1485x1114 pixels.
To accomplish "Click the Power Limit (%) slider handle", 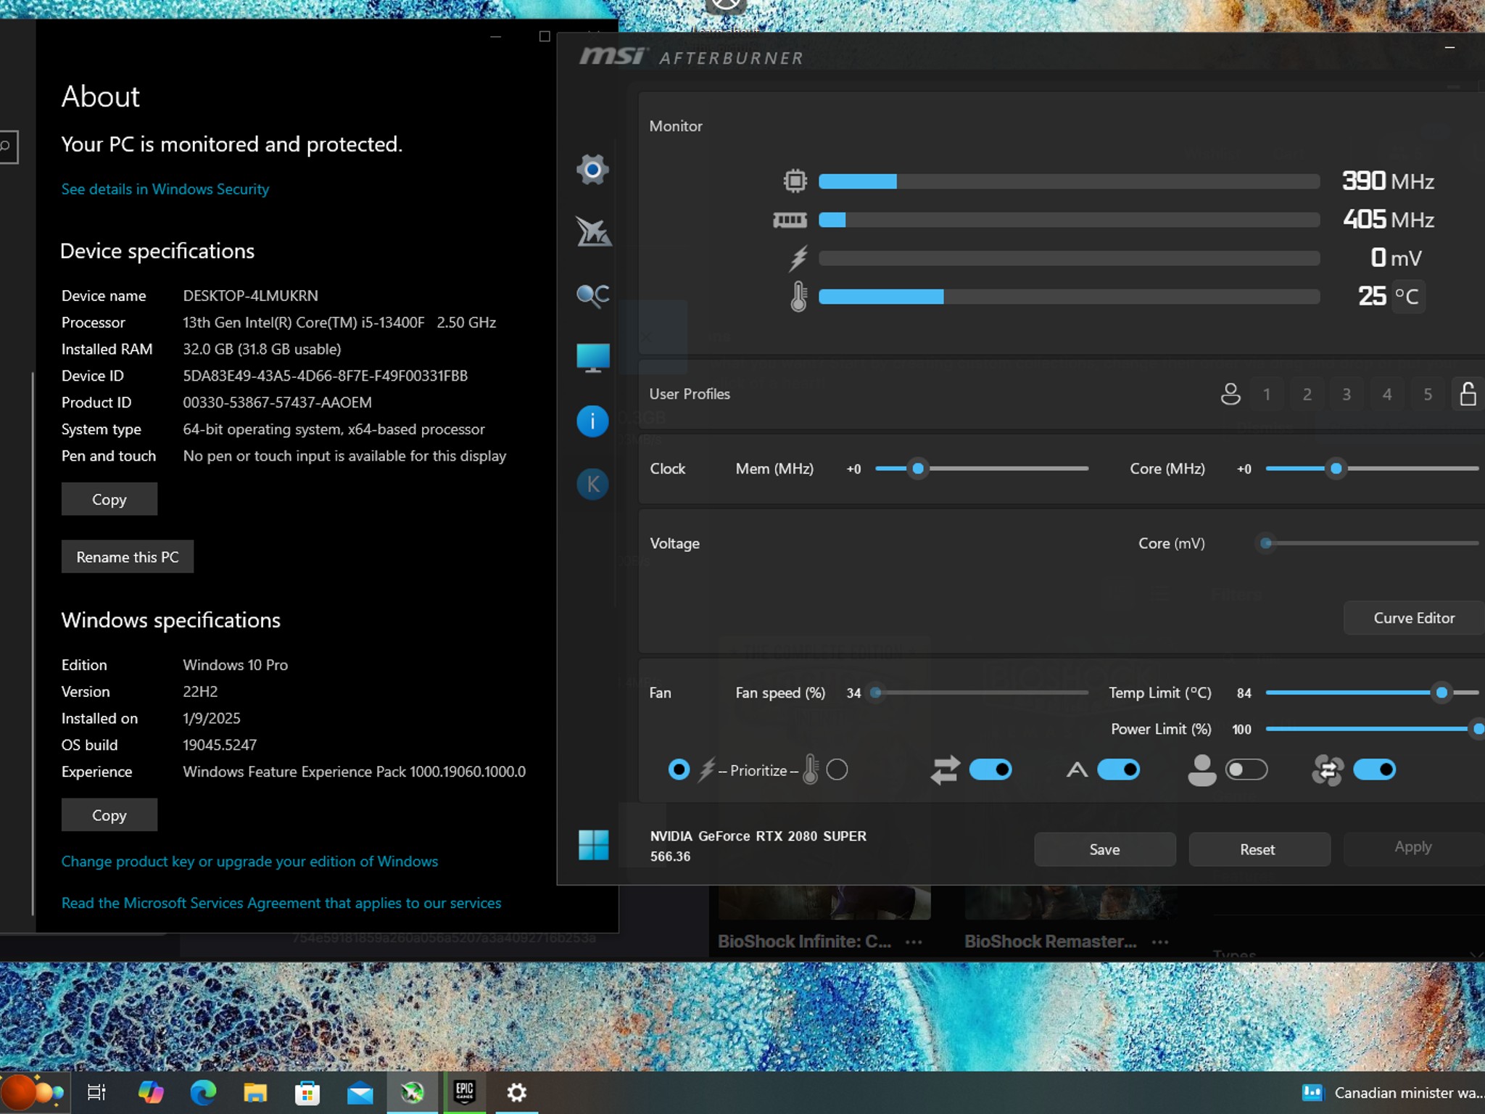I will [1478, 729].
